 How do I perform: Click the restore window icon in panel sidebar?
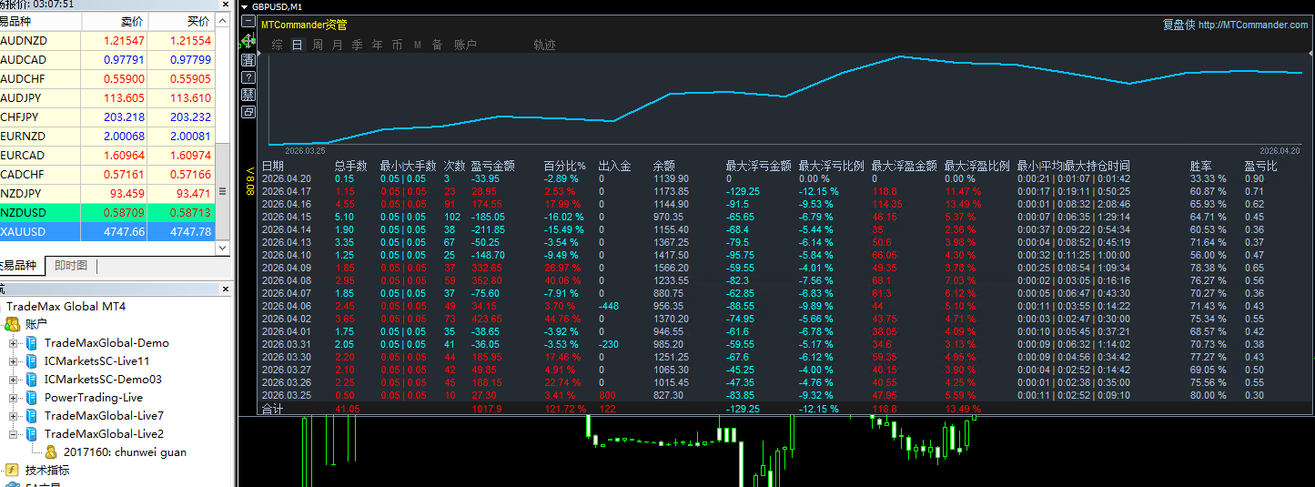coord(248,112)
